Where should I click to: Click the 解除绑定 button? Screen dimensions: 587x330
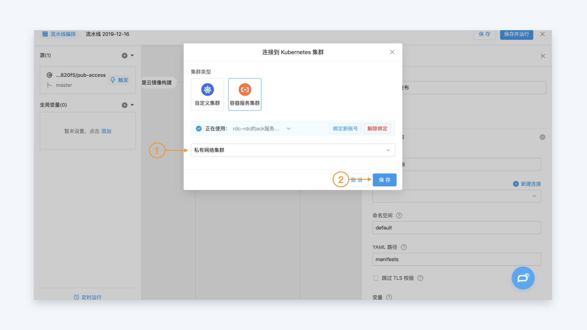tap(377, 129)
